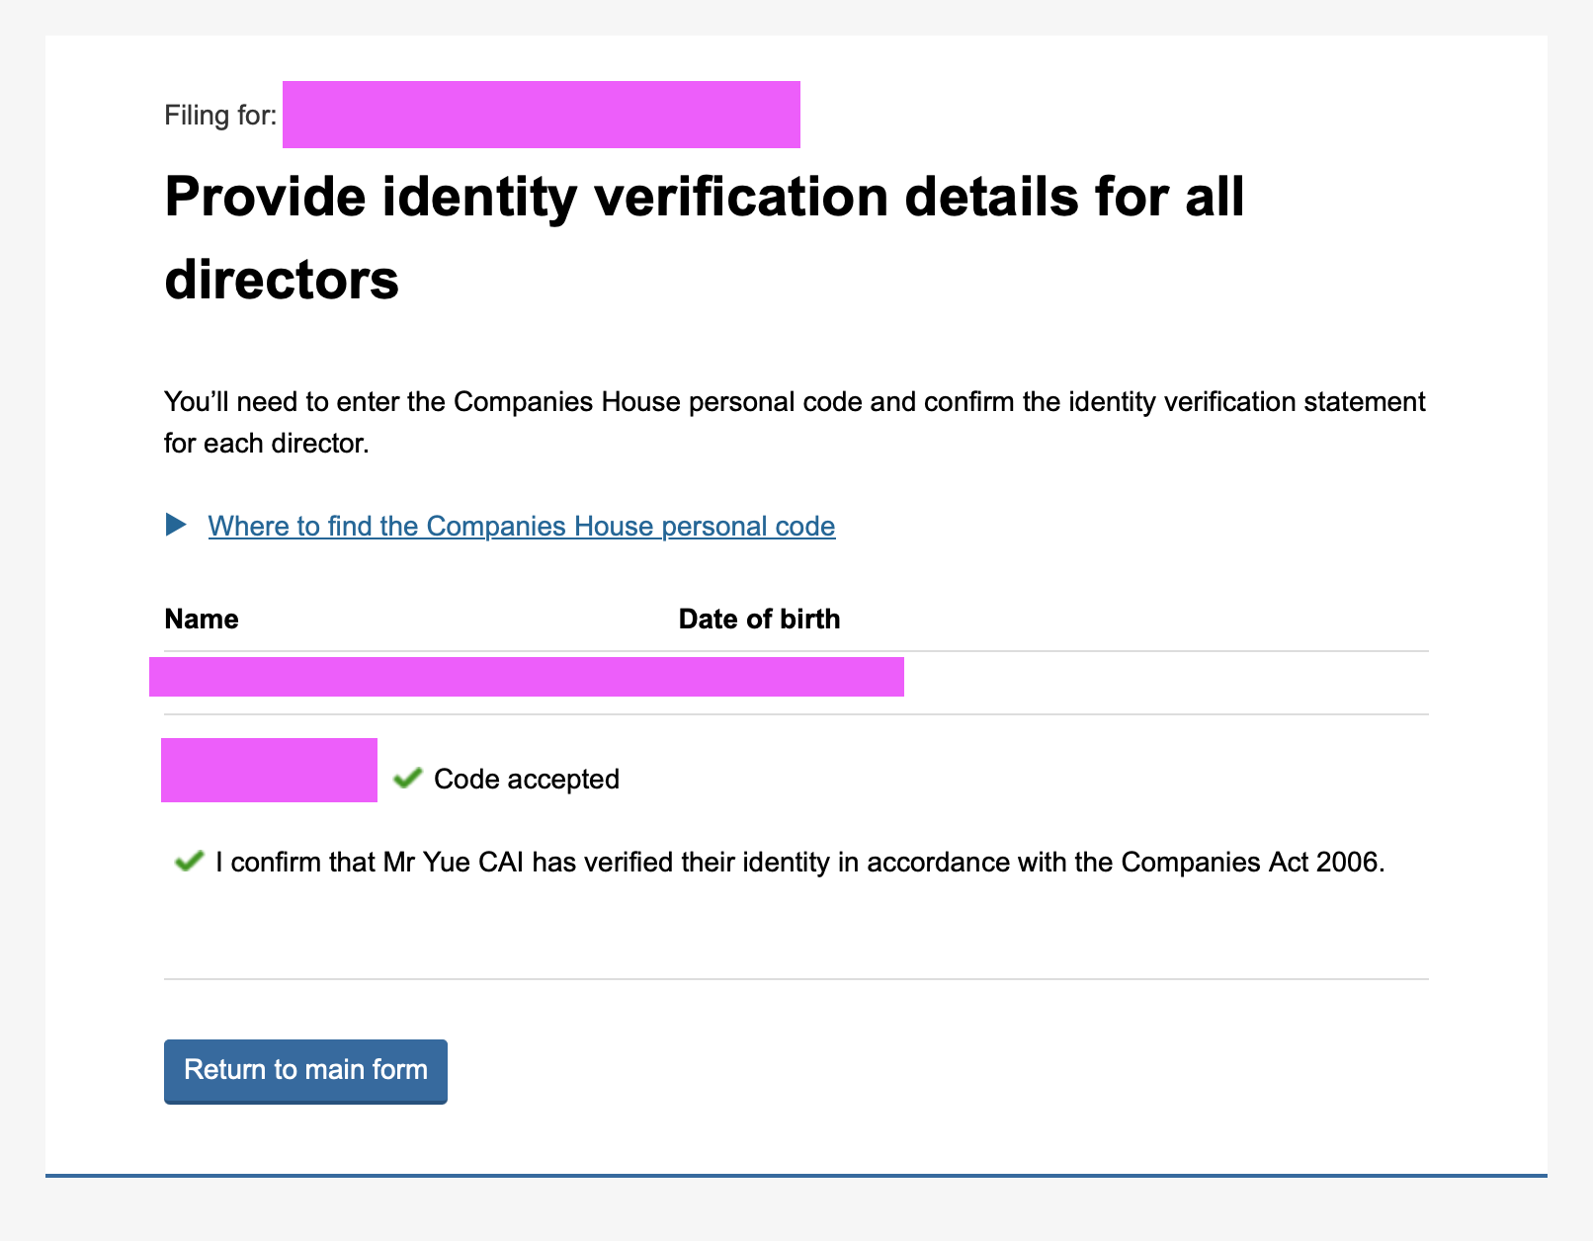The width and height of the screenshot is (1593, 1241).
Task: Click the Code accepted status text
Action: click(527, 780)
